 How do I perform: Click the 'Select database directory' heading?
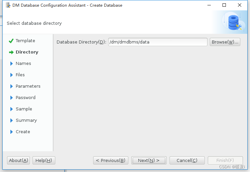34,23
